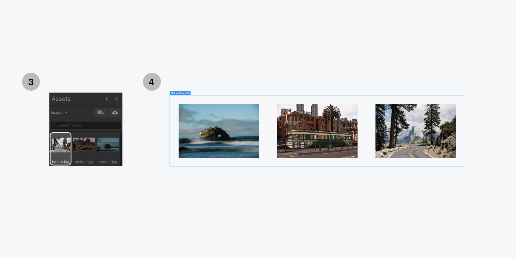Select the ocean rock arch image in the lightbox
Screen dimensions: 516x258
pyautogui.click(x=219, y=131)
